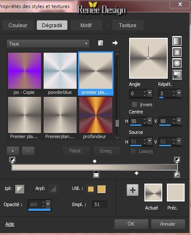The height and width of the screenshot is (235, 191).
Task: Click the plus add-to-swatches button
Action: click(x=133, y=190)
